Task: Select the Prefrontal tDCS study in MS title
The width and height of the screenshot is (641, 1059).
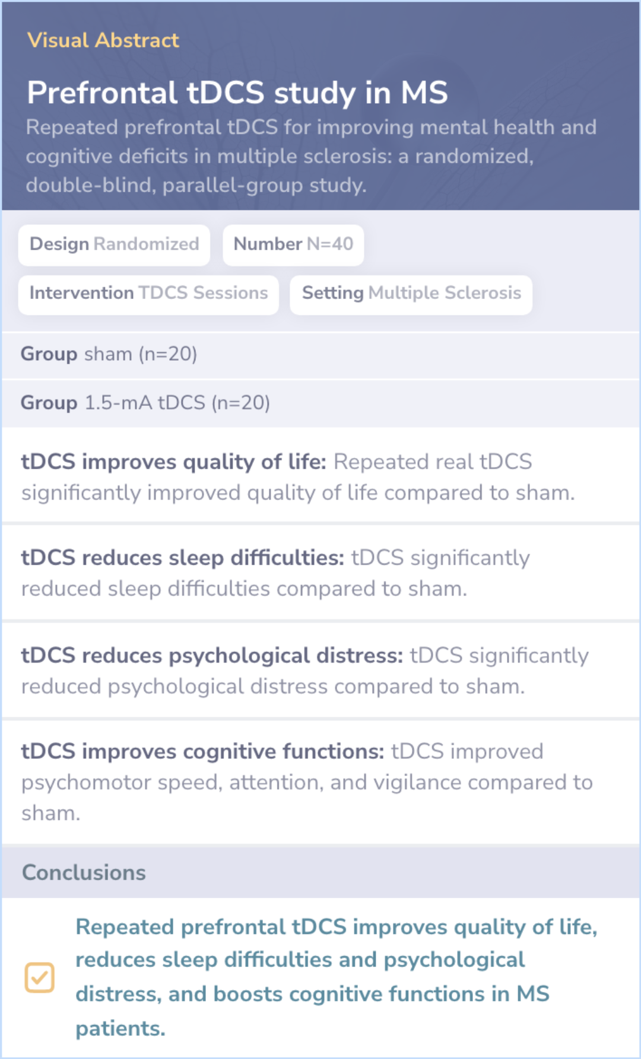Action: coord(237,93)
